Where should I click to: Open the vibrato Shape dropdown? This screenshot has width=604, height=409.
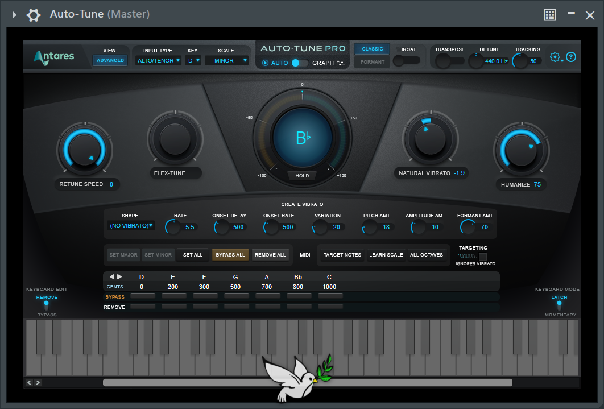131,226
